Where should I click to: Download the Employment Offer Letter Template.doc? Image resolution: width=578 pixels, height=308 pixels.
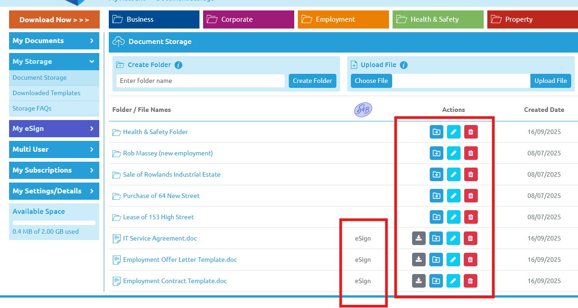(x=418, y=260)
